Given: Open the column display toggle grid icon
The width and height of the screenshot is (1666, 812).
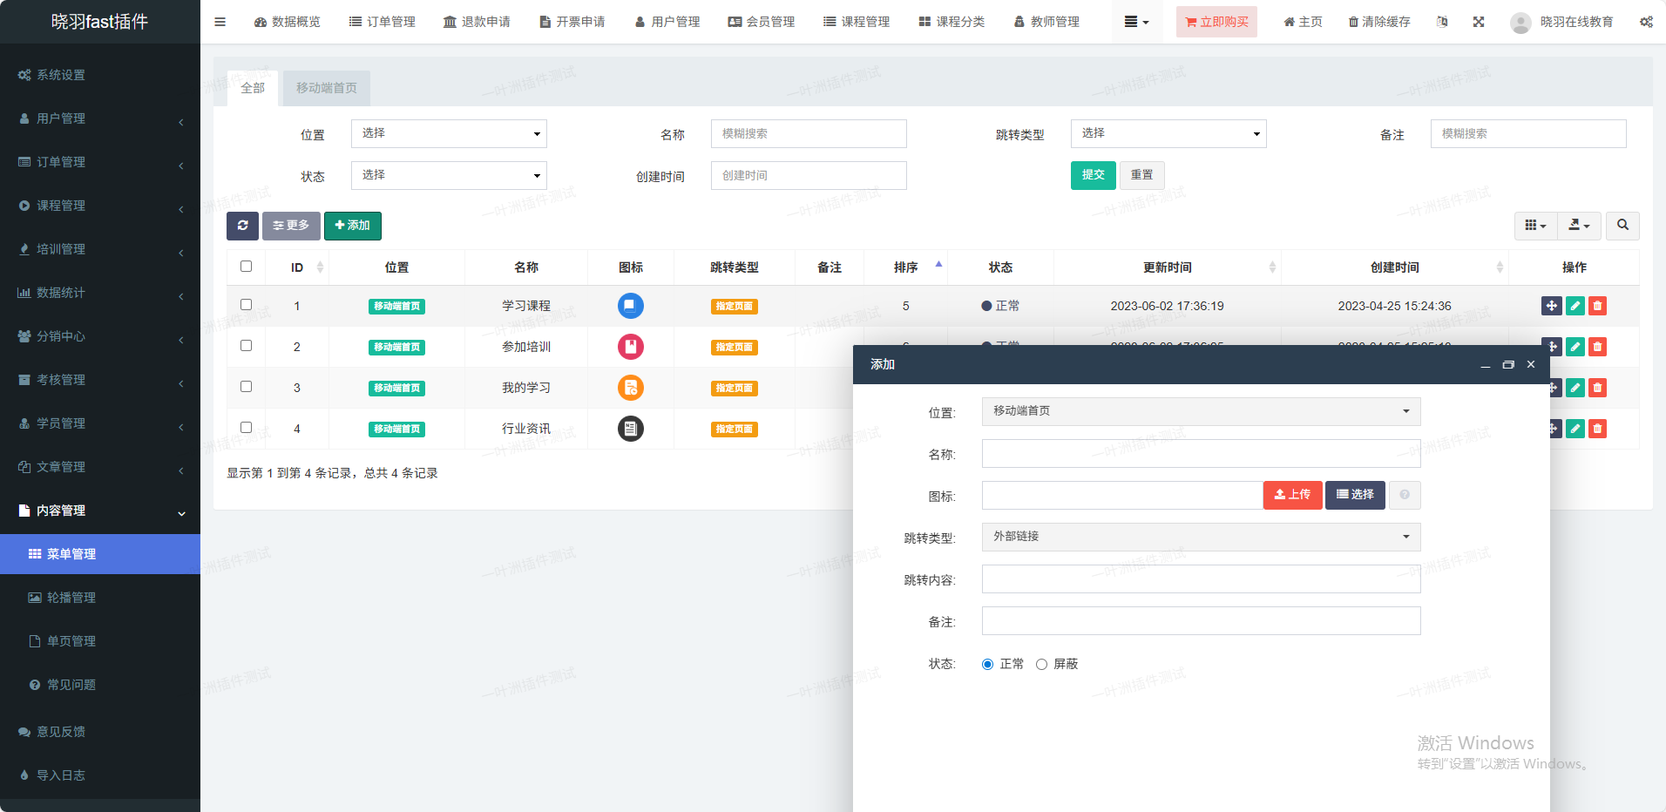Looking at the screenshot, I should point(1535,226).
